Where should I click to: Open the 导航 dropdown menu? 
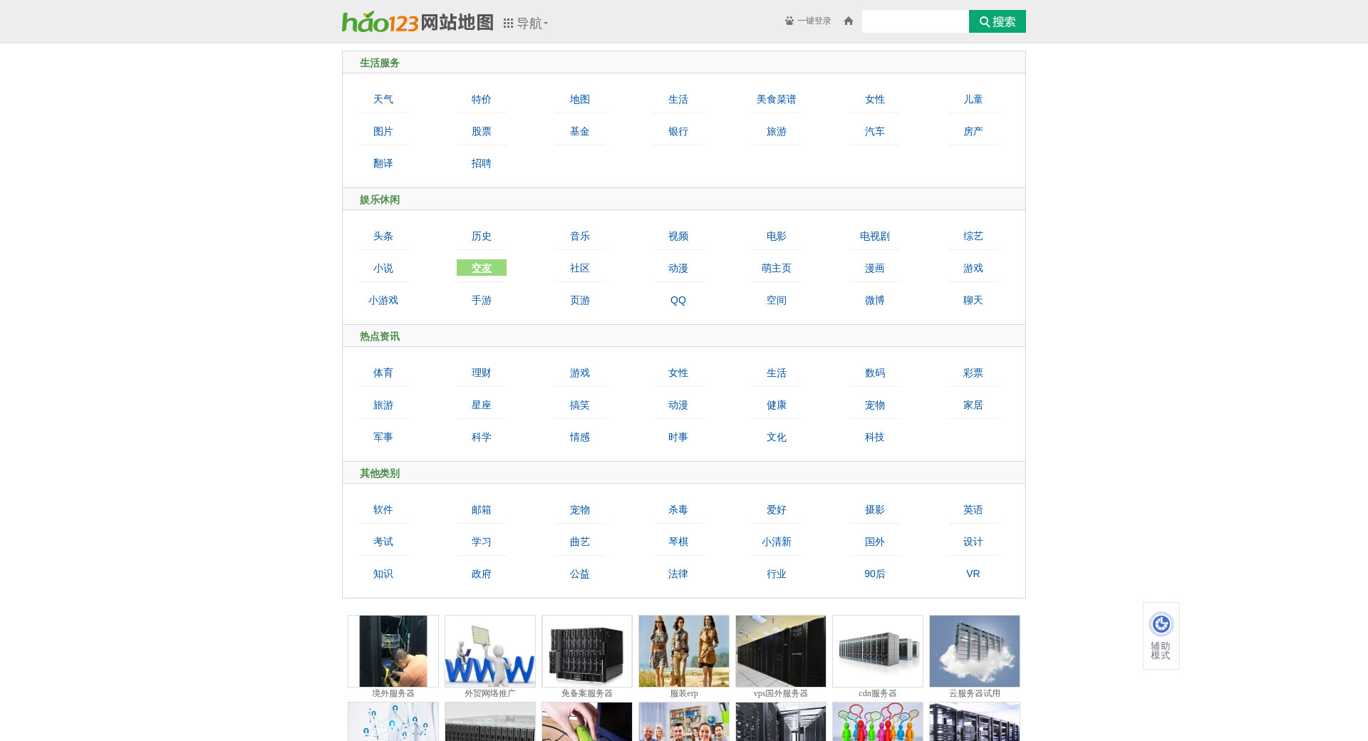[x=526, y=24]
